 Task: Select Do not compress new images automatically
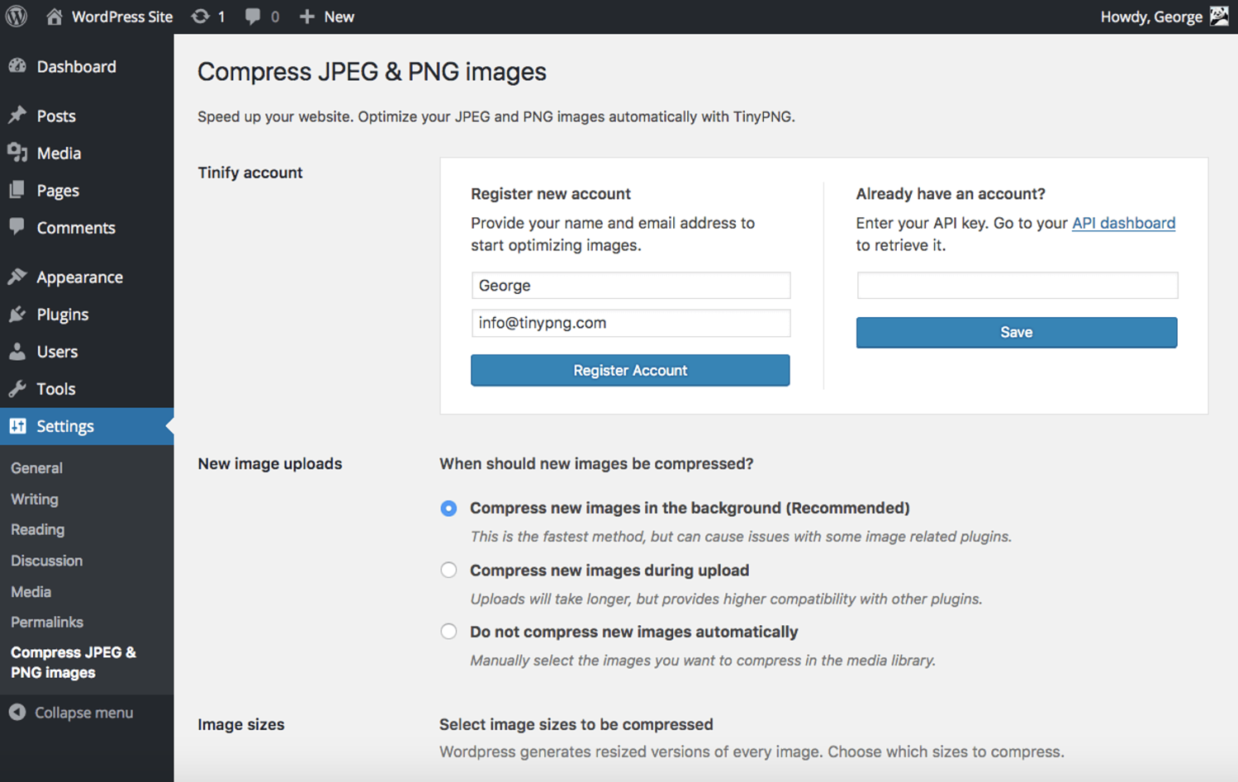pos(448,632)
